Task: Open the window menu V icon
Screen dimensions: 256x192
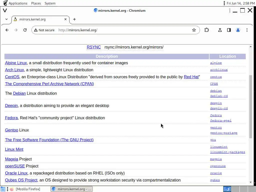Action: coord(5,10)
